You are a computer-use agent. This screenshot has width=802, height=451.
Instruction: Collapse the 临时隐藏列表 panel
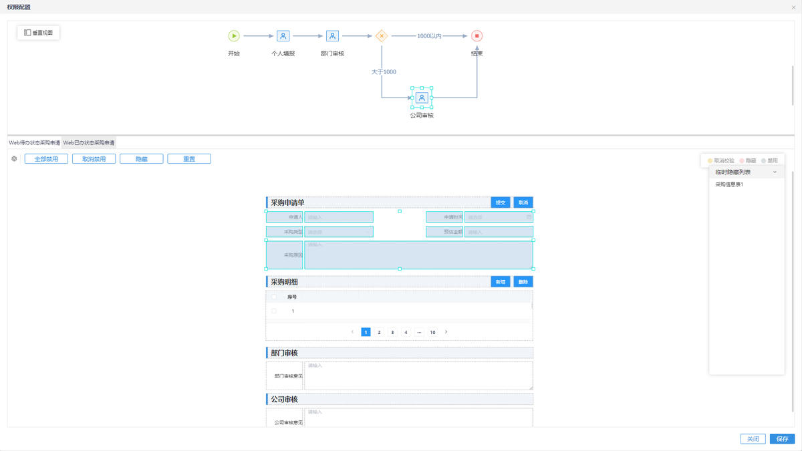775,172
